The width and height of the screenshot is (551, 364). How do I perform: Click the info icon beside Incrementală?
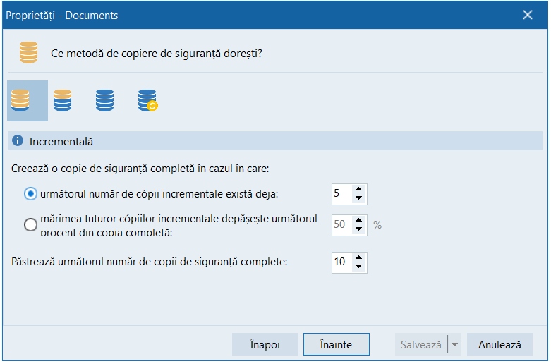coord(18,141)
